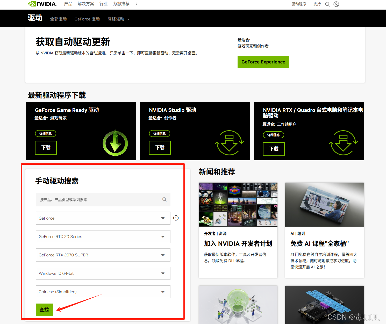Screen dimensions: 386x324
Task: Click the RTX / Quadro driver download icon
Action: tap(343, 143)
